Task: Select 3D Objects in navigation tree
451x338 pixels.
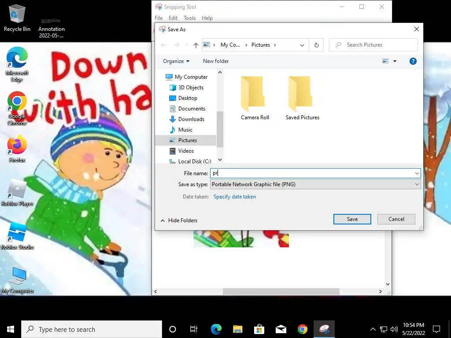Action: coord(187,88)
